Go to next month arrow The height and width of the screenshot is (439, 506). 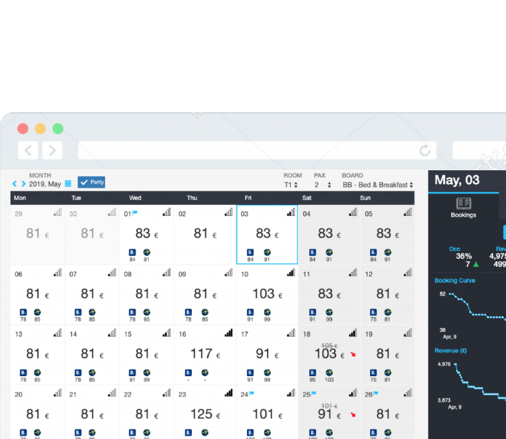pyautogui.click(x=23, y=184)
